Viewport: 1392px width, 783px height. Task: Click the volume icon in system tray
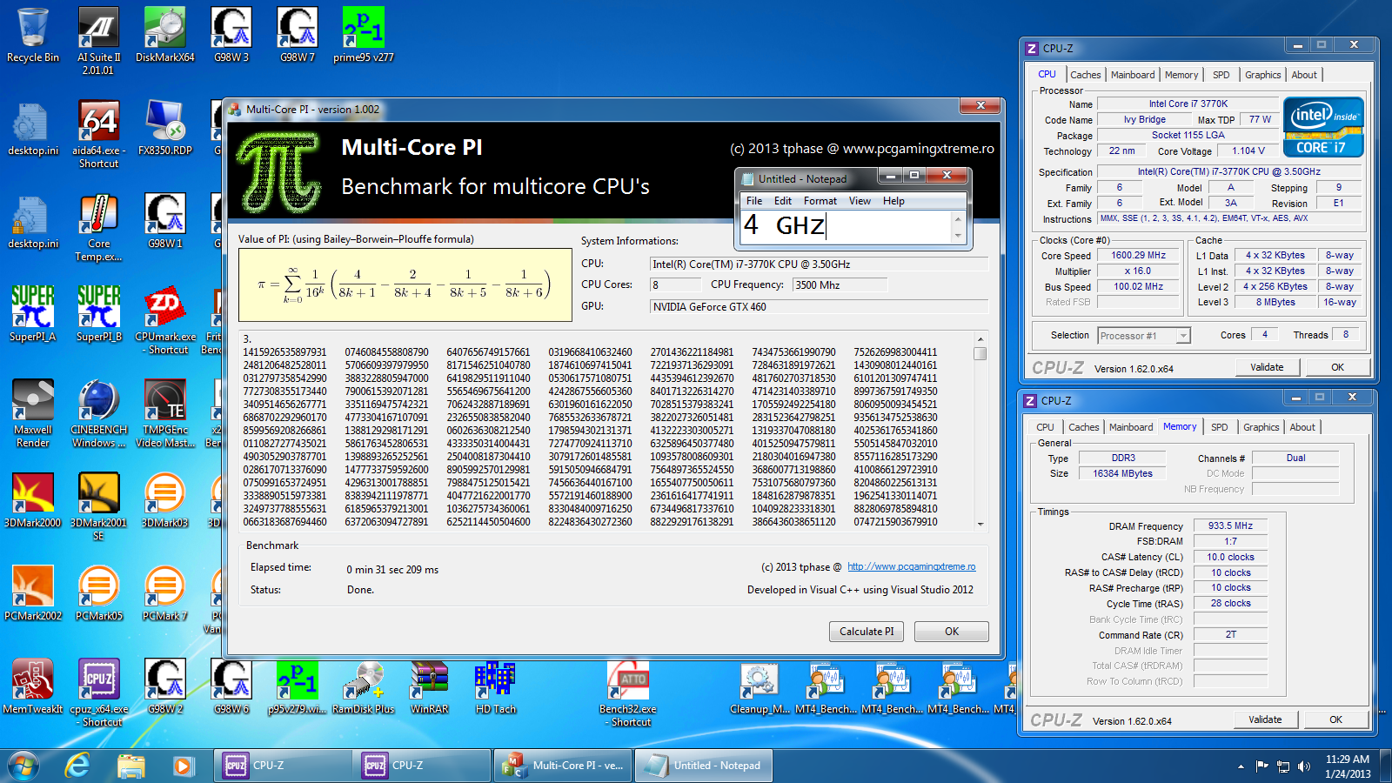pyautogui.click(x=1303, y=766)
